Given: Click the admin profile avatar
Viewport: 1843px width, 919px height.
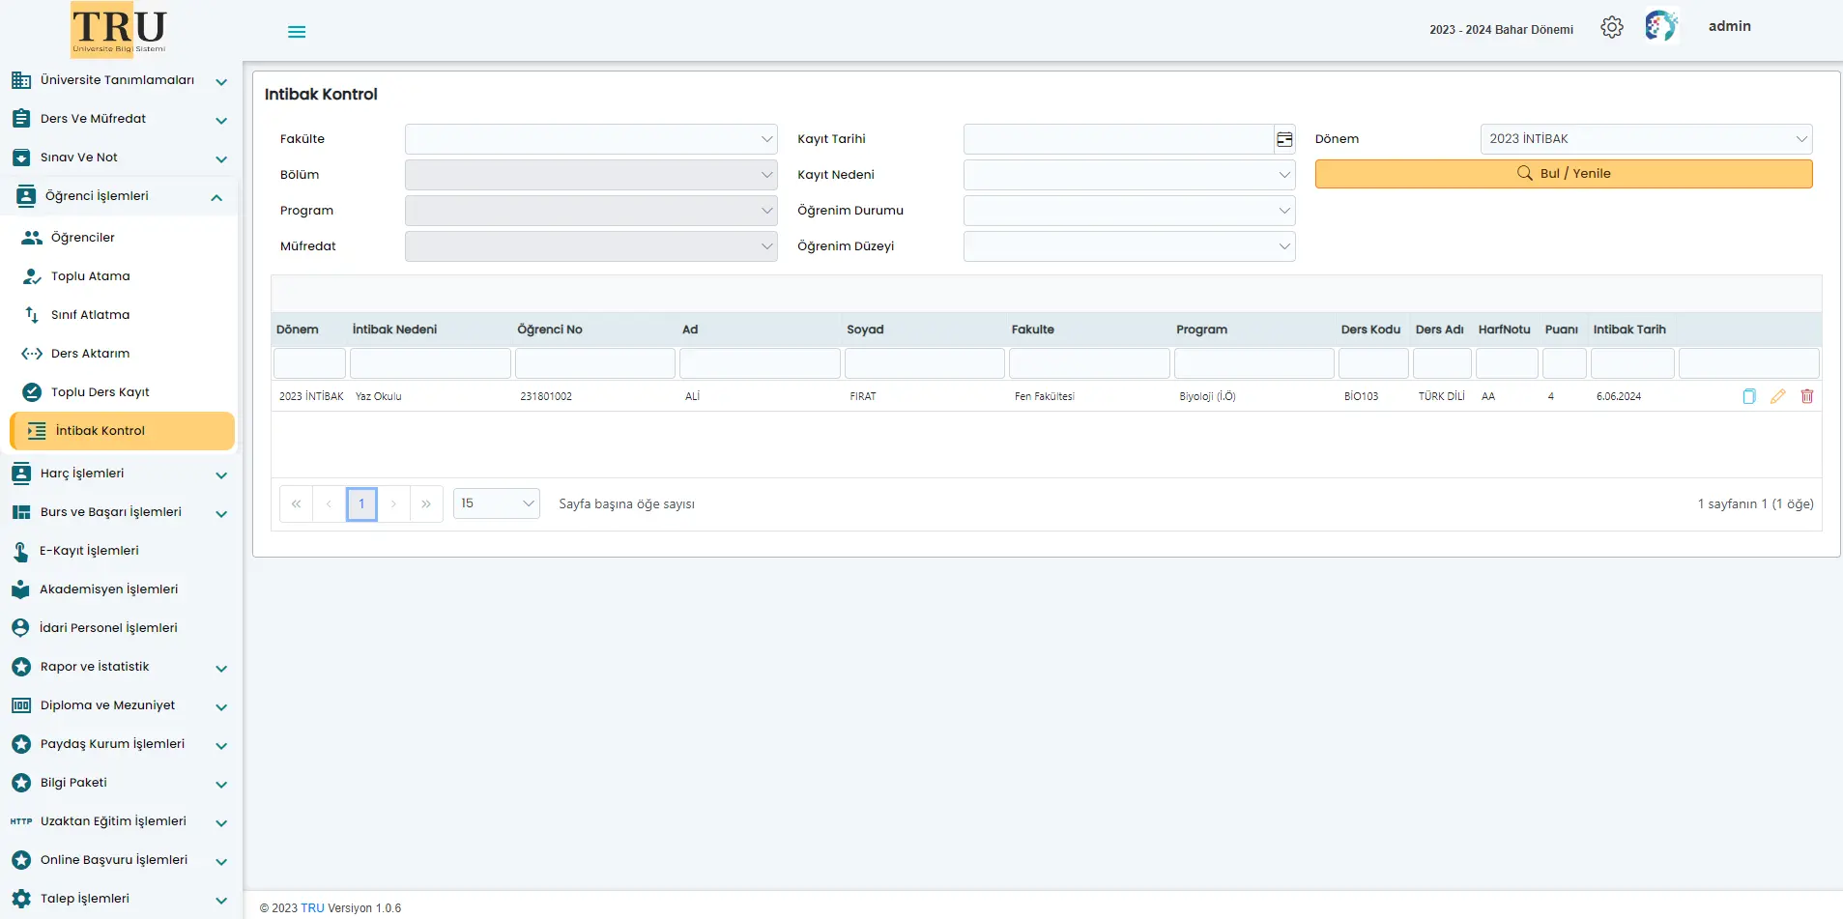Looking at the screenshot, I should coord(1660,26).
